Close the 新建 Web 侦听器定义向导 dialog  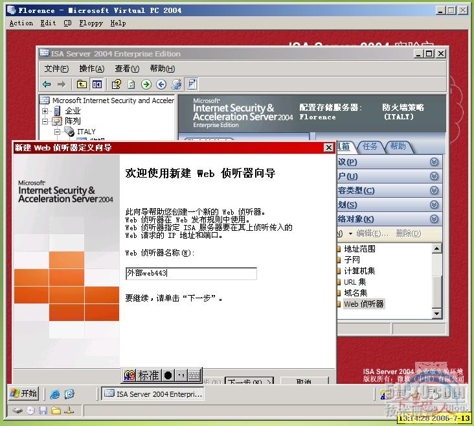pyautogui.click(x=328, y=147)
